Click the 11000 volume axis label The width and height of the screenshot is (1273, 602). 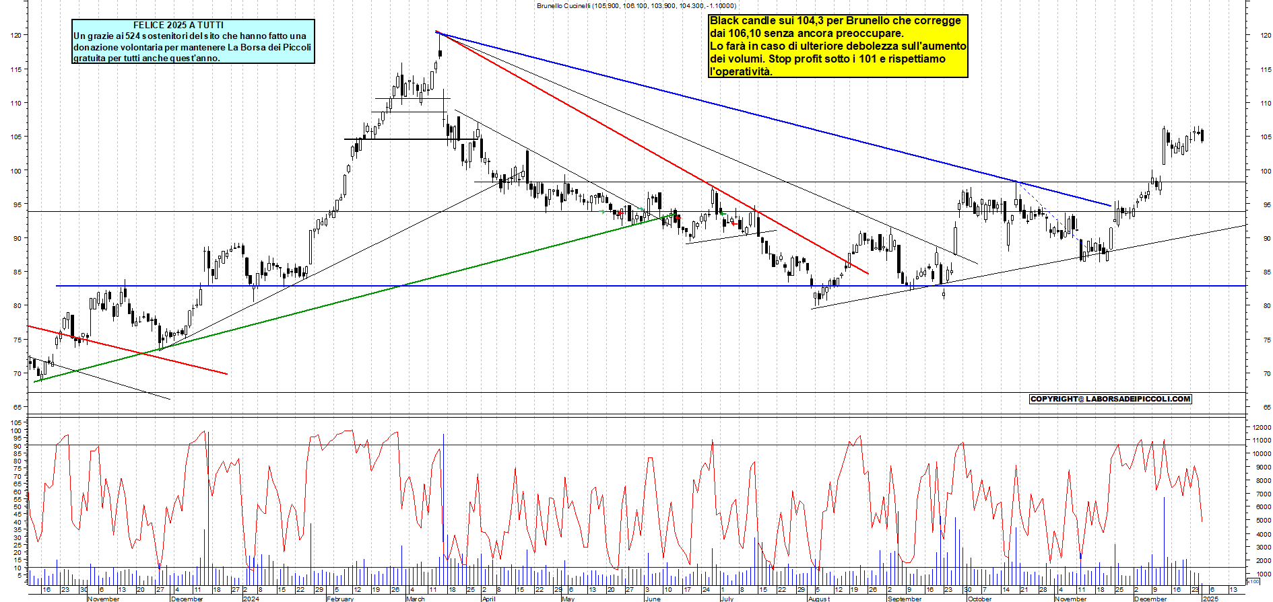click(1262, 441)
